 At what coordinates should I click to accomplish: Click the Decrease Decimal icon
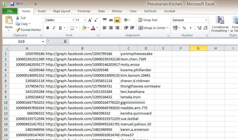tap(205, 28)
